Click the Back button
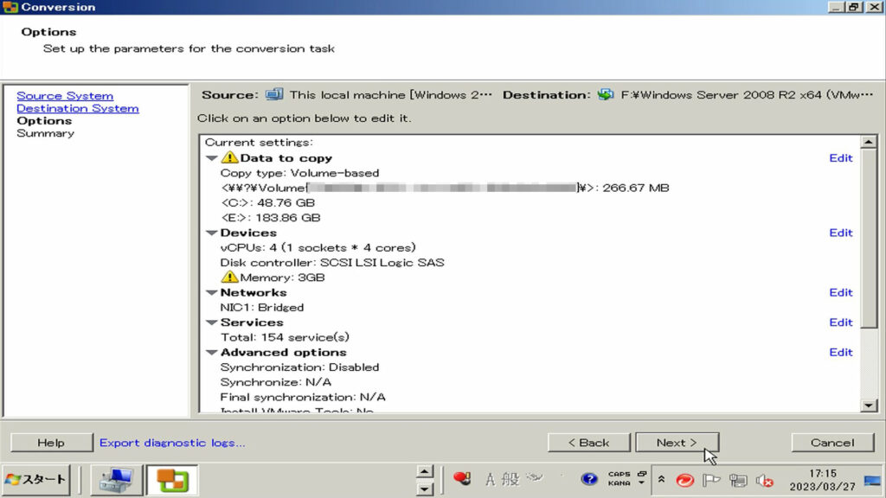This screenshot has height=498, width=886. coord(588,443)
